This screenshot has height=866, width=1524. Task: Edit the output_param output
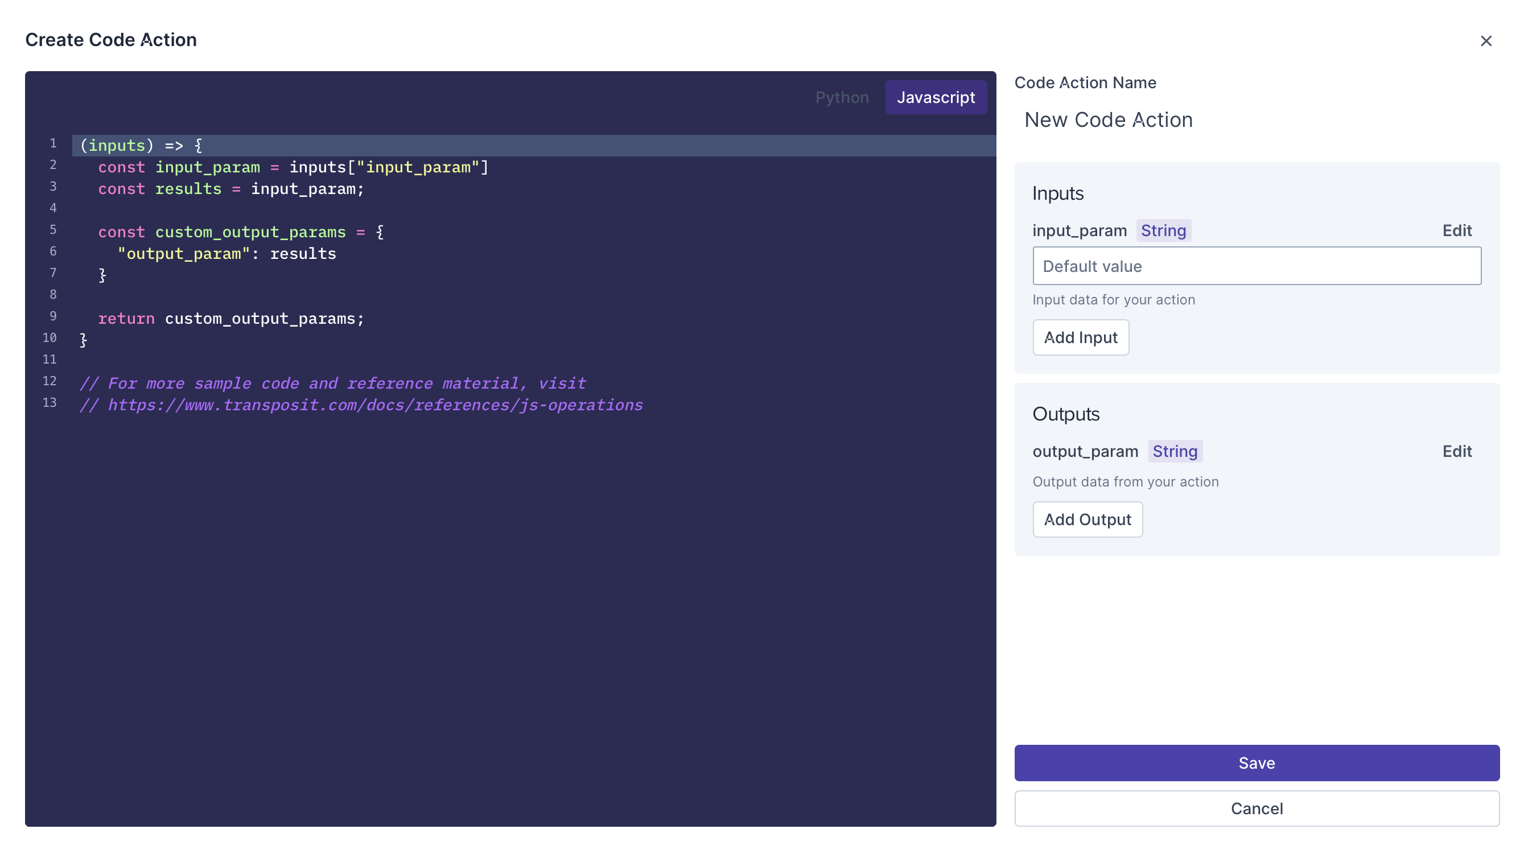(1456, 451)
